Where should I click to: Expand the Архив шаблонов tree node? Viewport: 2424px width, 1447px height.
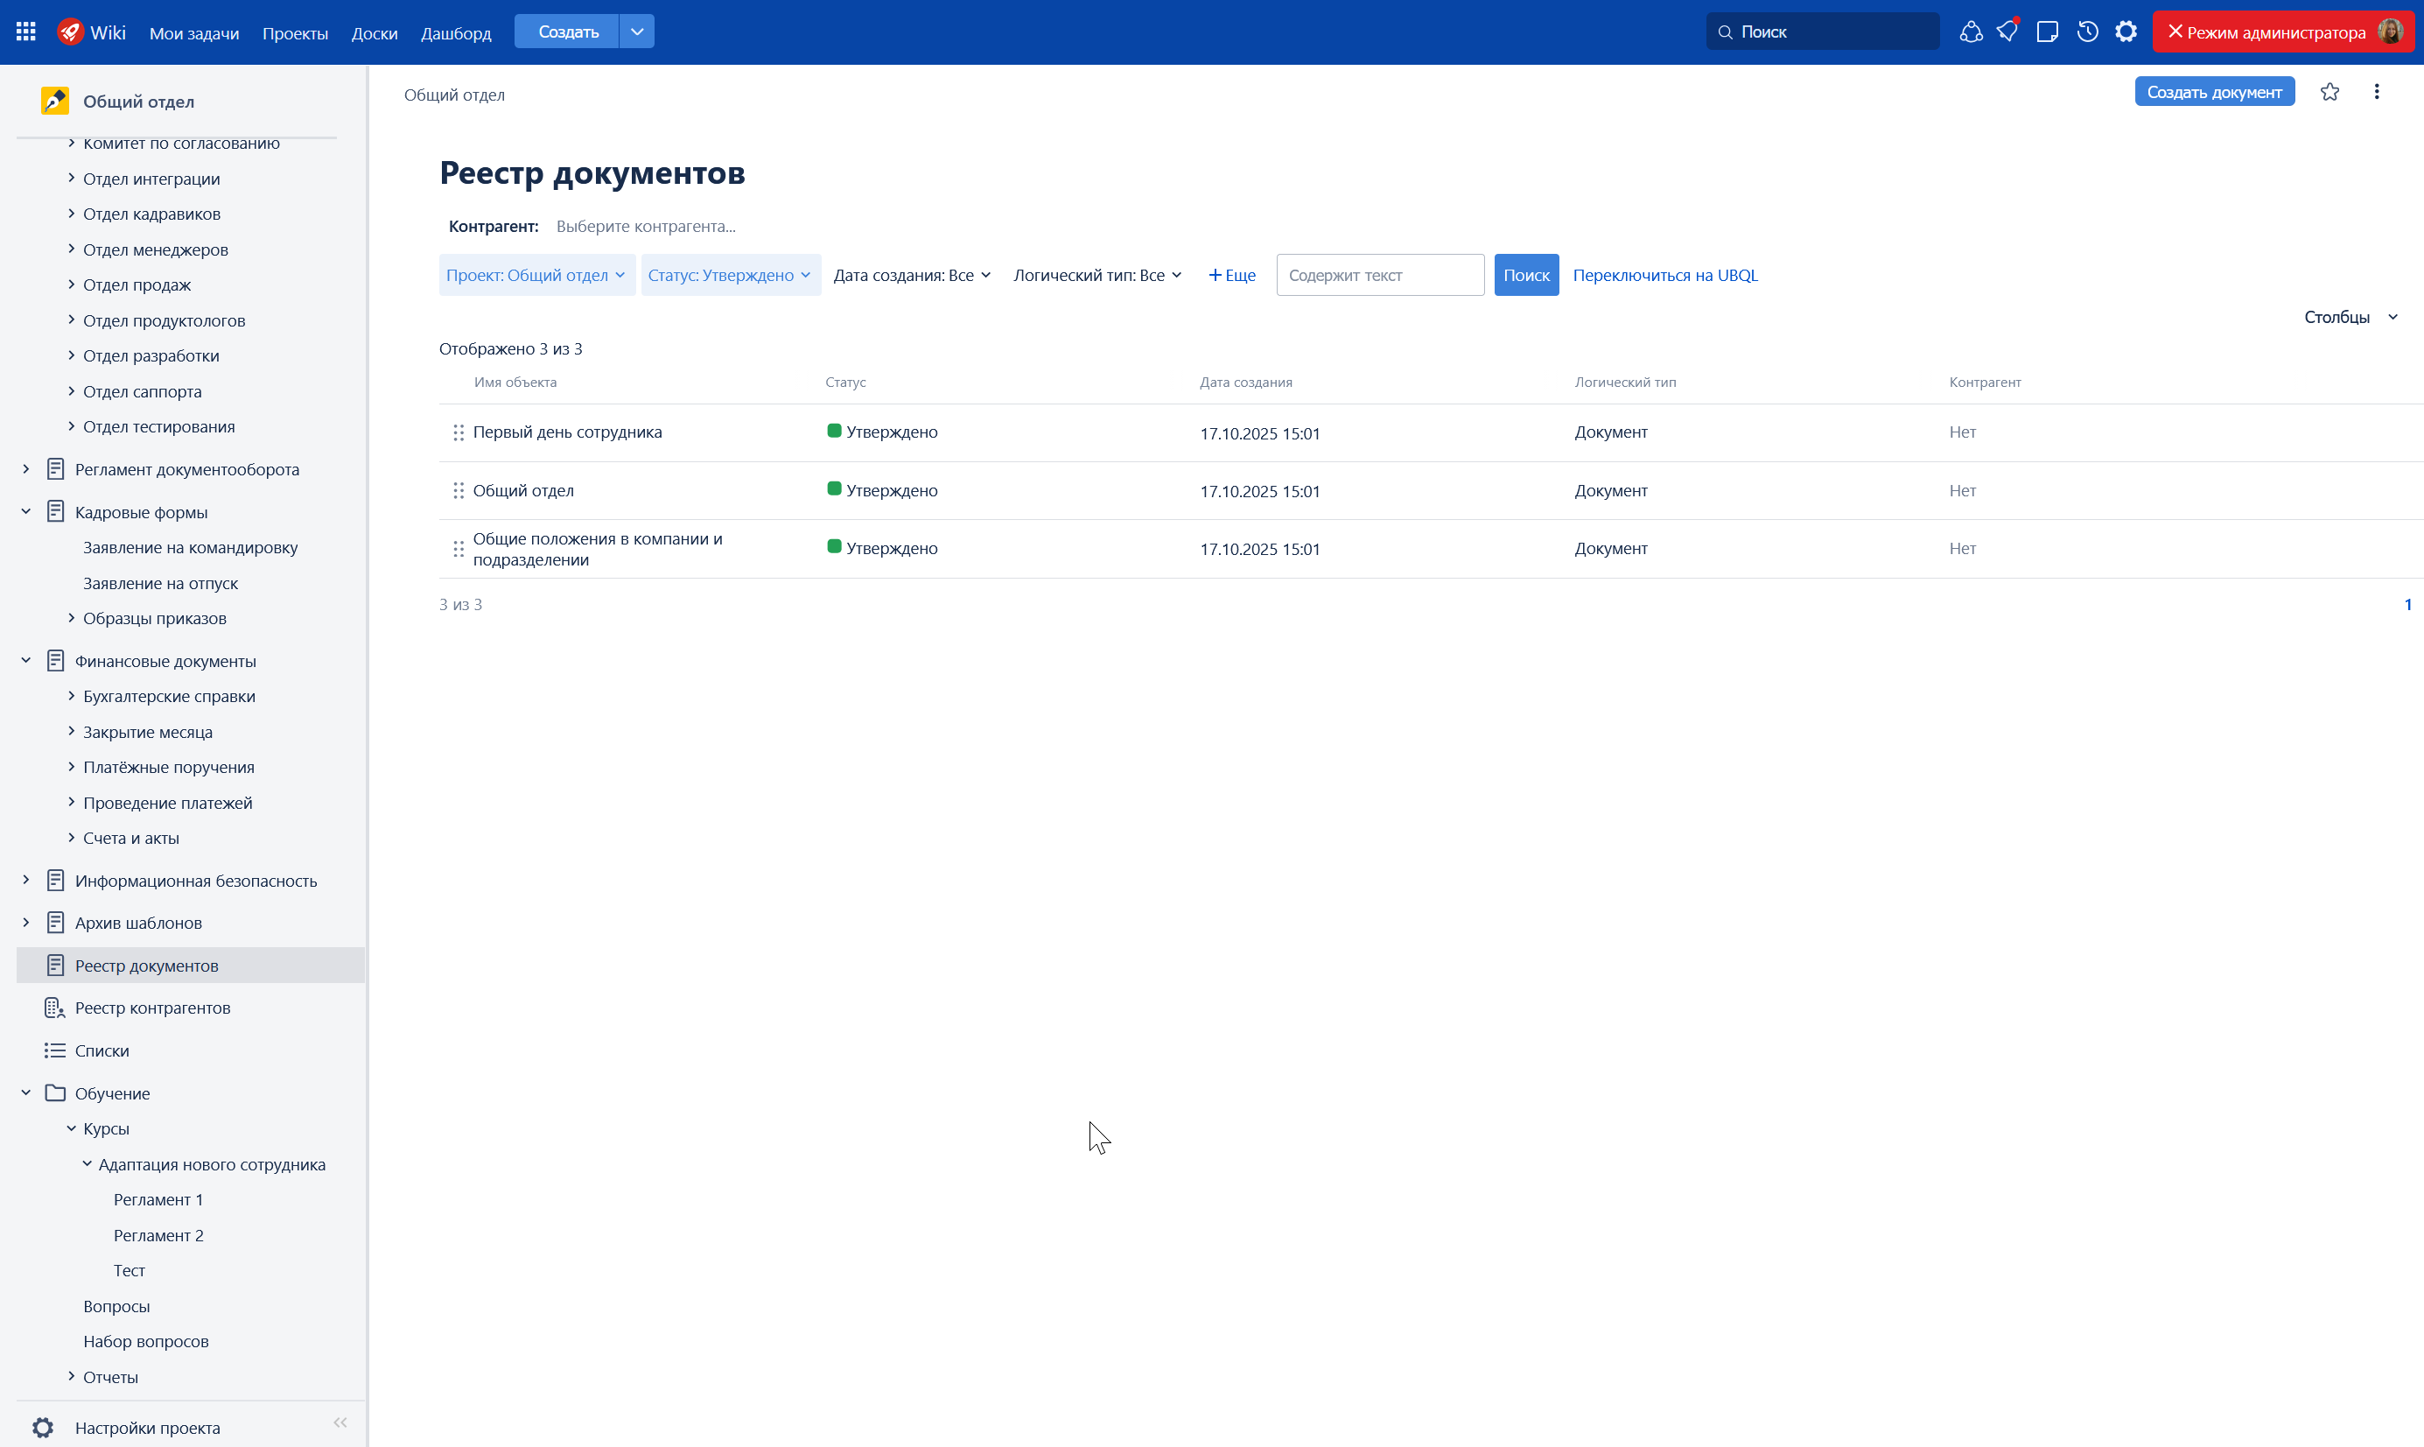click(26, 923)
